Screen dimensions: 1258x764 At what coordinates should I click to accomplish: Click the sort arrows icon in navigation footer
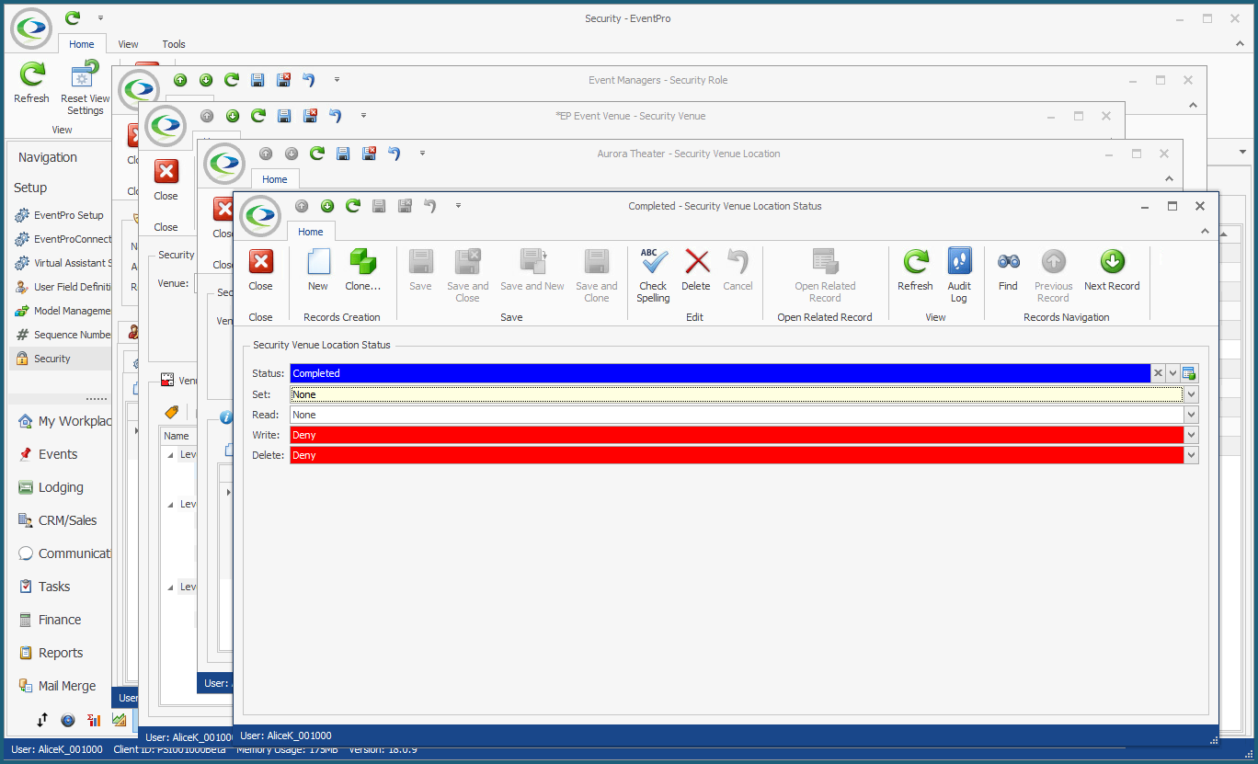(42, 720)
